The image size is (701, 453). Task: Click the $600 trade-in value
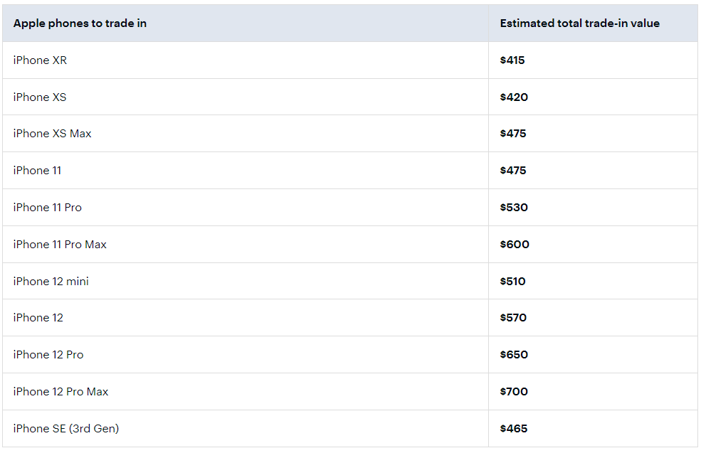515,245
